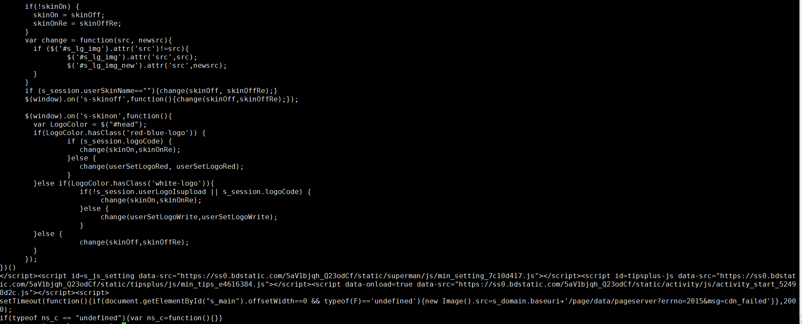Viewport: 802px width, 324px height.
Task: Click the 'var LogoColor' declaration line
Action: pyautogui.click(x=90, y=125)
